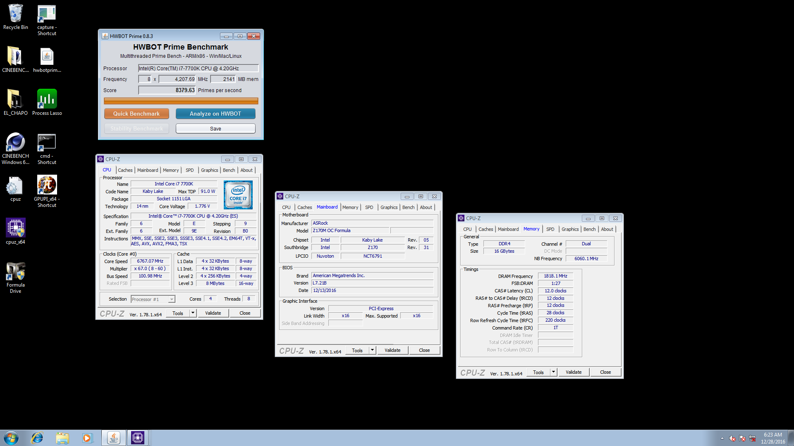Click the Intel Core i7 logo in CPU-Z

tap(238, 195)
